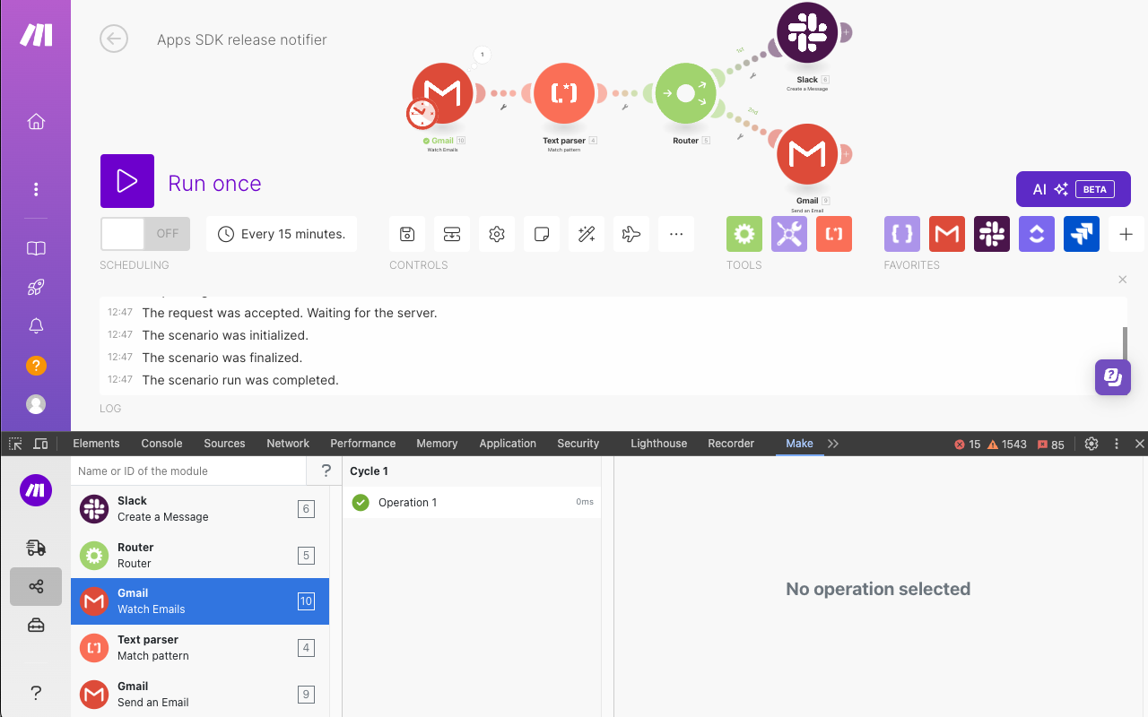
Task: Click the auto-align magic wand icon
Action: (587, 234)
